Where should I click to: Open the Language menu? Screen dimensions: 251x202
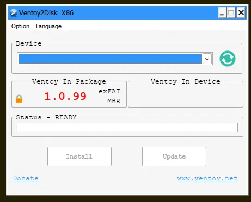click(48, 26)
